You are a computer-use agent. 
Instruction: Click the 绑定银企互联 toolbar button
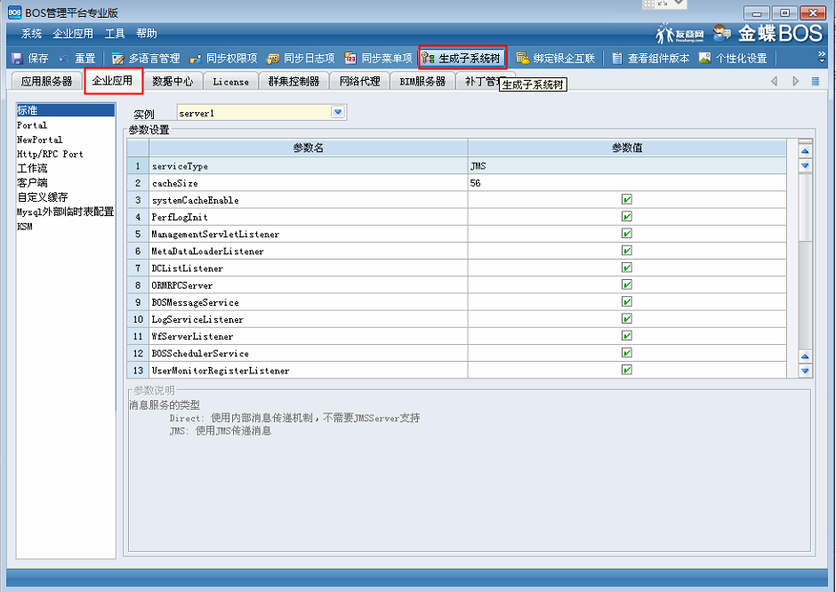[x=556, y=58]
